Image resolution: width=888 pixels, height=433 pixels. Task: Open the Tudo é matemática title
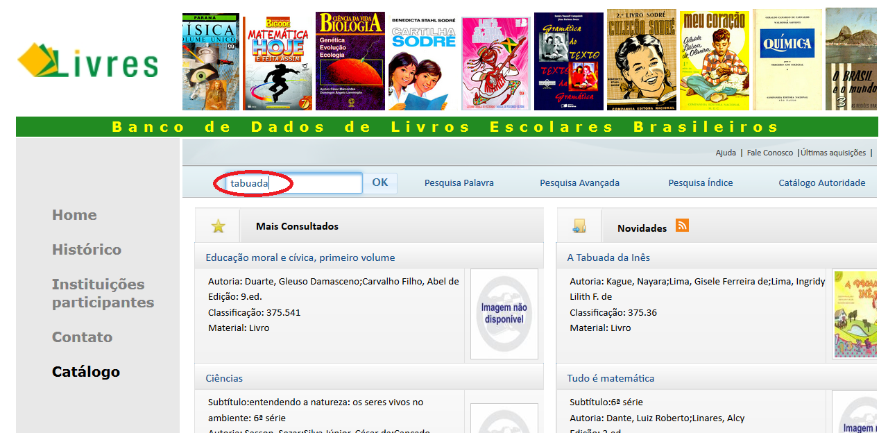coord(610,378)
